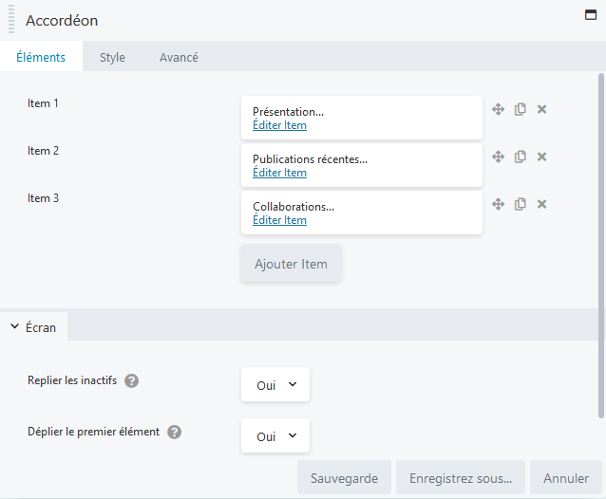Show help for Replier les inactifs
The height and width of the screenshot is (499, 606).
click(131, 381)
